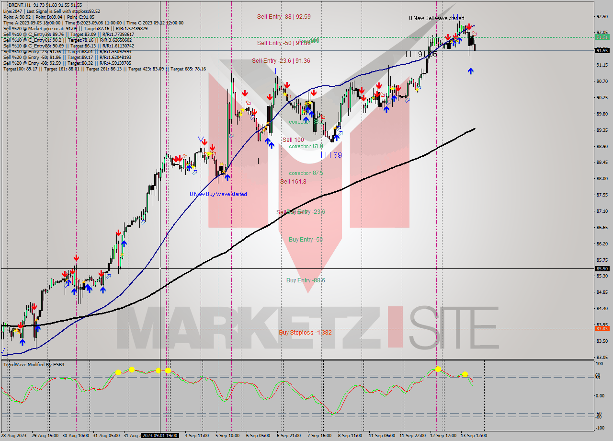Click the 'Buy Stoploss -1.382' label
613x441 pixels.
coord(305,333)
